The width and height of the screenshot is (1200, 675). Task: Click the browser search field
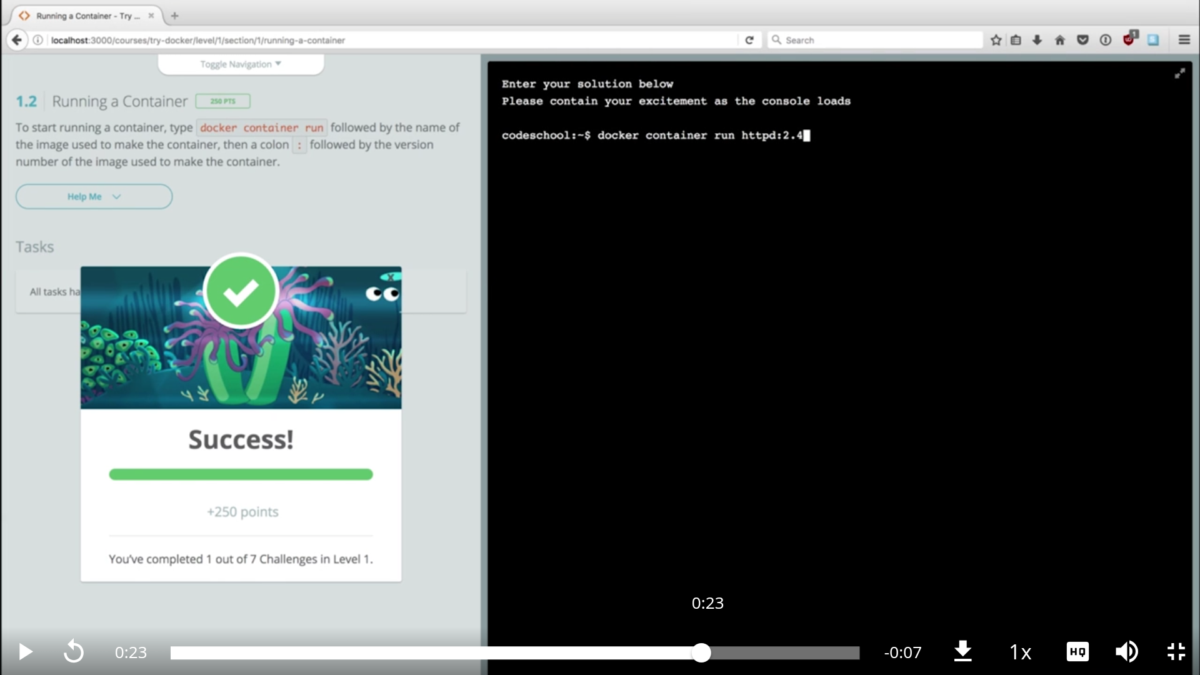(874, 39)
